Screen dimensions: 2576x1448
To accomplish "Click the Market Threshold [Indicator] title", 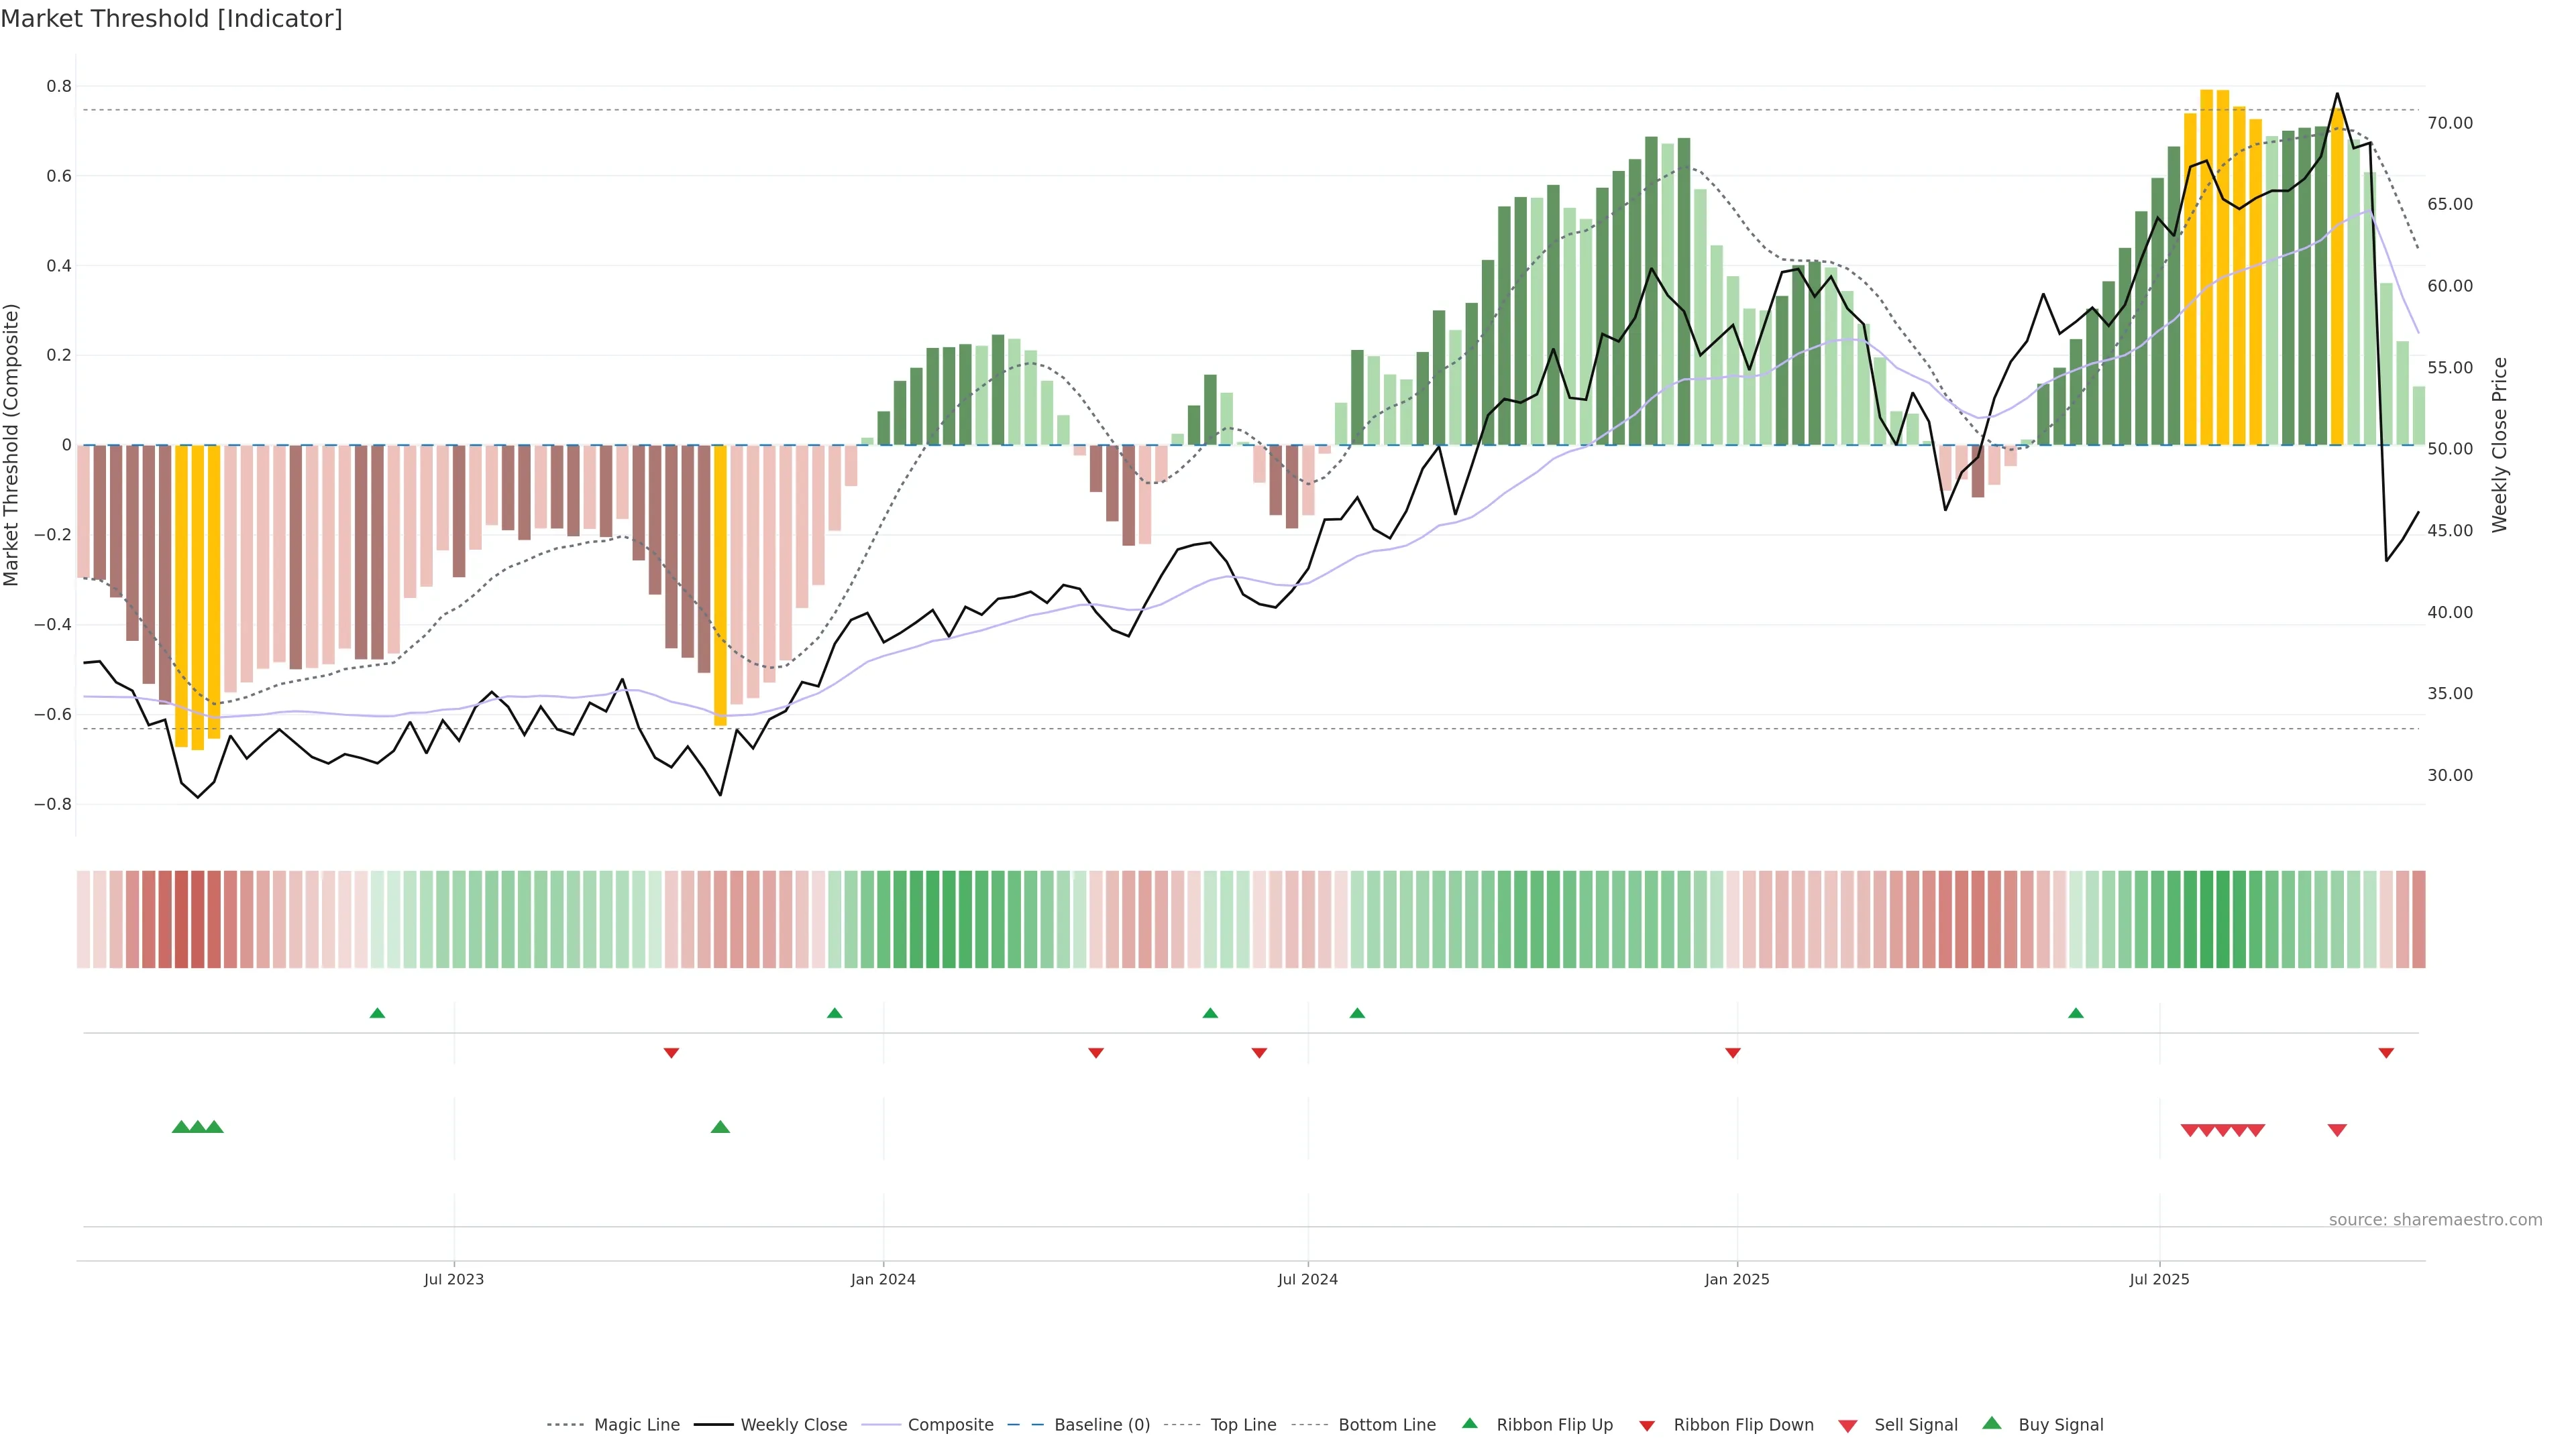I will [171, 19].
